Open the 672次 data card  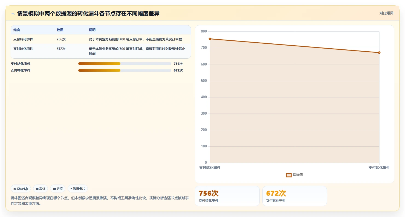(295, 196)
